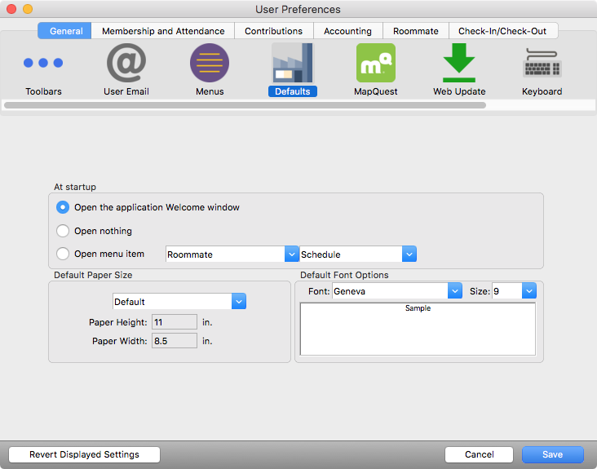Click the Revert Displayed Settings button
597x469 pixels.
point(84,454)
